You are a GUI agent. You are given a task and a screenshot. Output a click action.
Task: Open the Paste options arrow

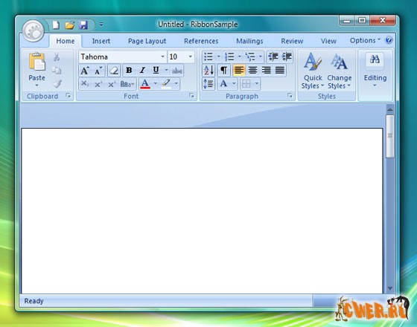click(36, 85)
